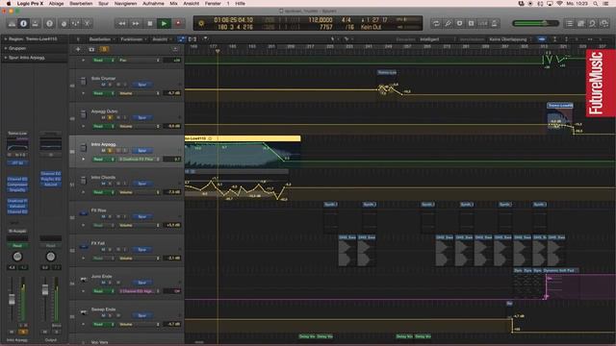Toggle the Metronome click button
This screenshot has height=346, width=616.
494,23
